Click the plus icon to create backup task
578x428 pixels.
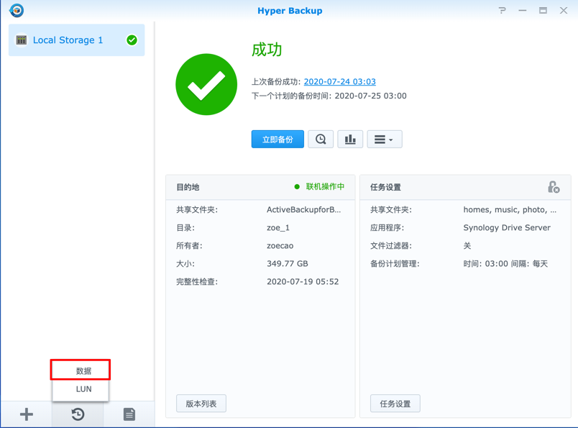(x=26, y=414)
